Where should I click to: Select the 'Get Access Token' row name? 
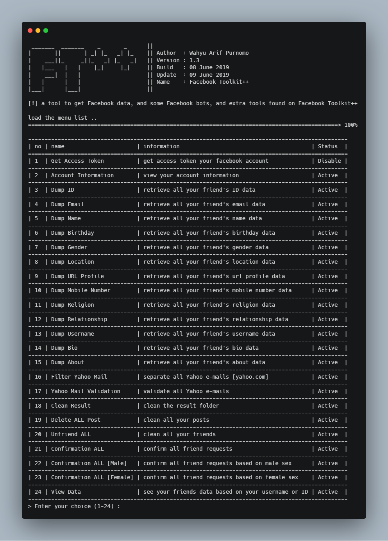click(x=77, y=161)
